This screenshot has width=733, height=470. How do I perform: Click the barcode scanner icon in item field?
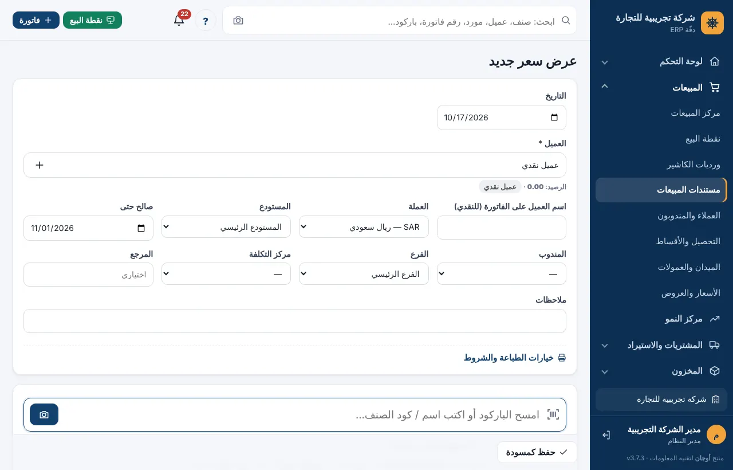click(x=553, y=414)
